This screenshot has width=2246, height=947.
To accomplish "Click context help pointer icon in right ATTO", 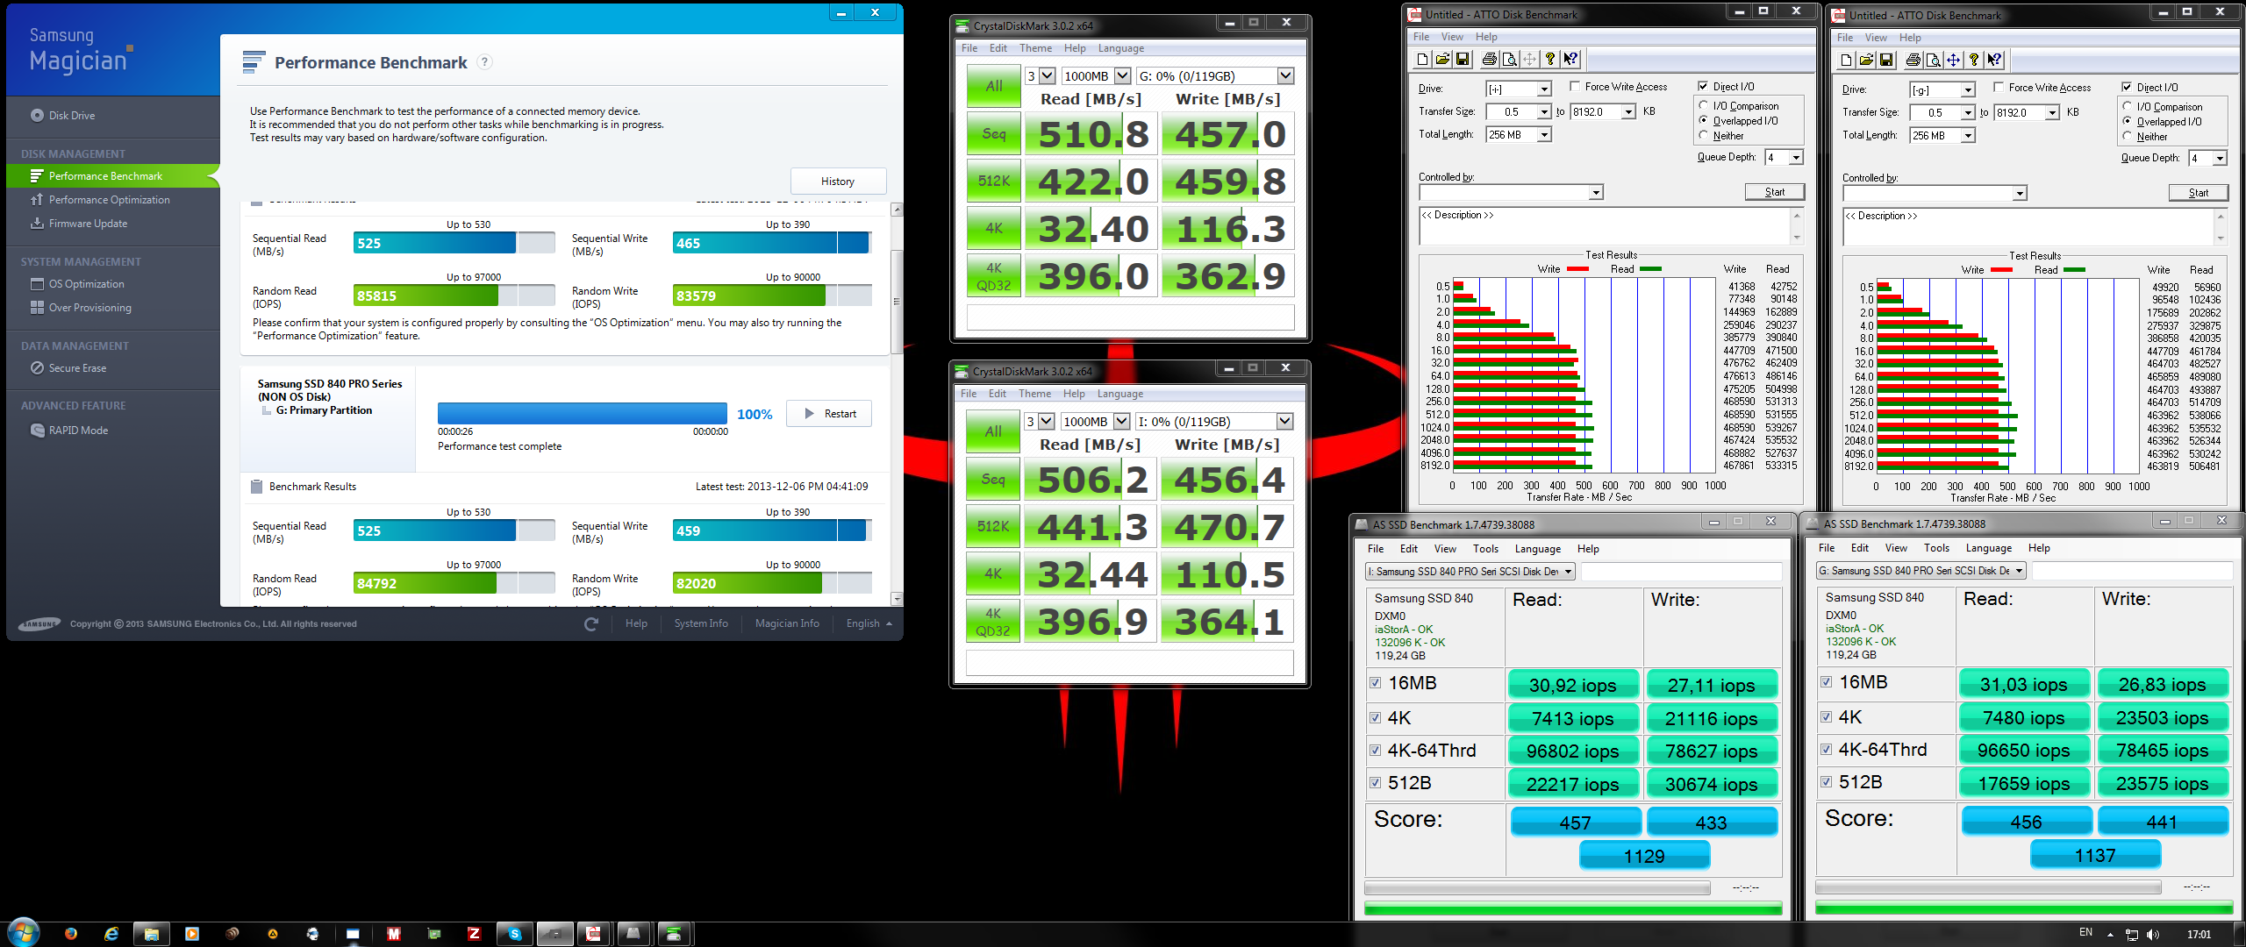I will coord(1994,60).
